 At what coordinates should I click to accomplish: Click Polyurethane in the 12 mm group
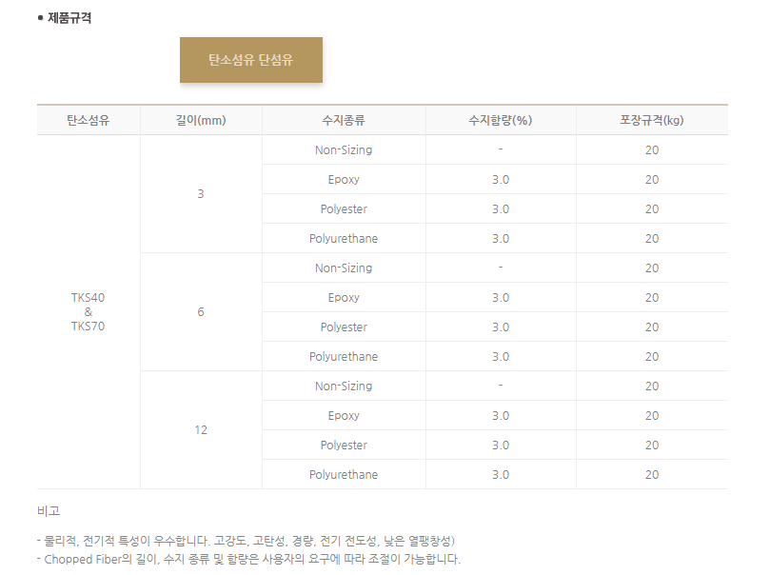click(x=344, y=475)
